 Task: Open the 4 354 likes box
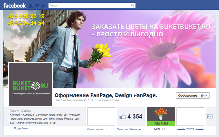coord(131,117)
